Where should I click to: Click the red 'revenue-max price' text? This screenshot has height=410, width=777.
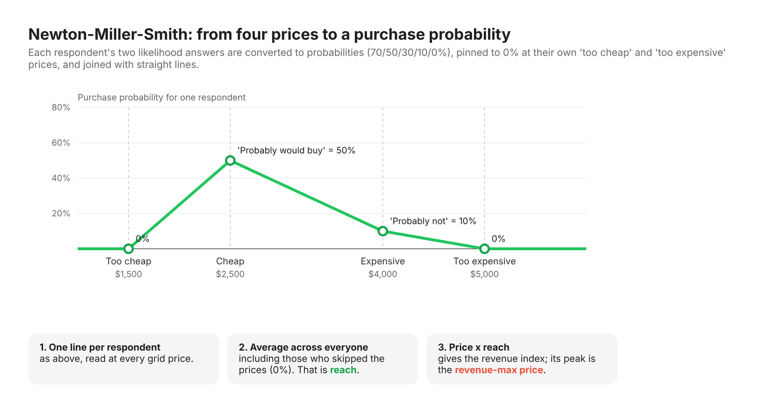click(x=499, y=370)
